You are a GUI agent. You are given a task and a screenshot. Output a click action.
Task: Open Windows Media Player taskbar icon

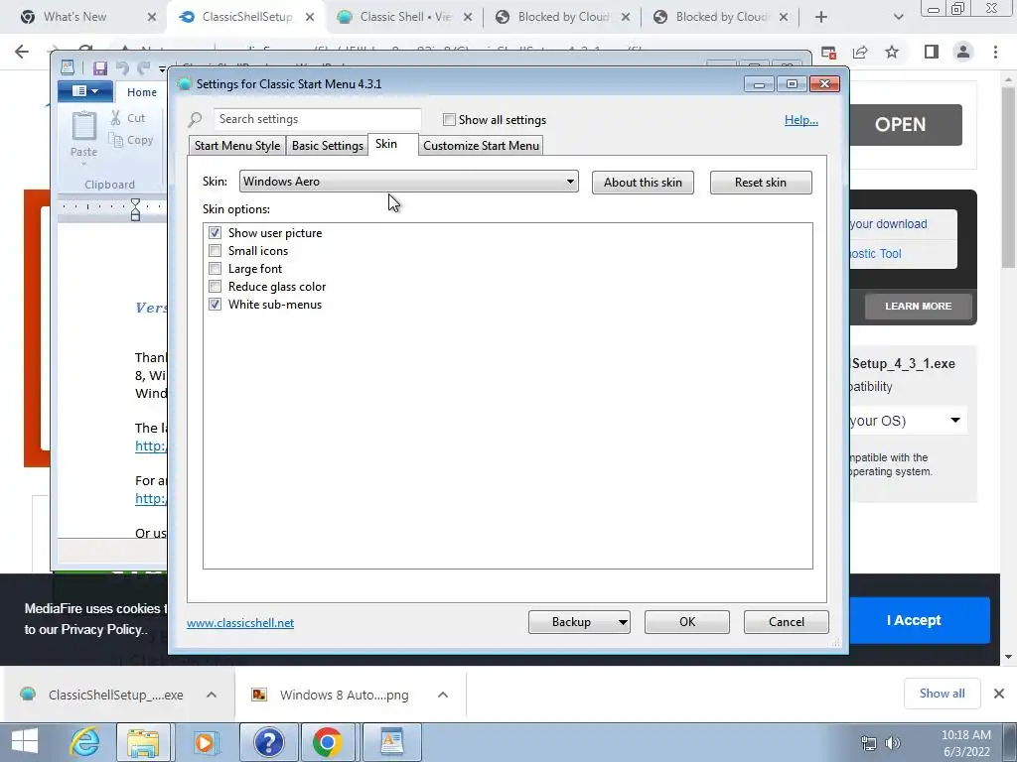click(x=205, y=742)
